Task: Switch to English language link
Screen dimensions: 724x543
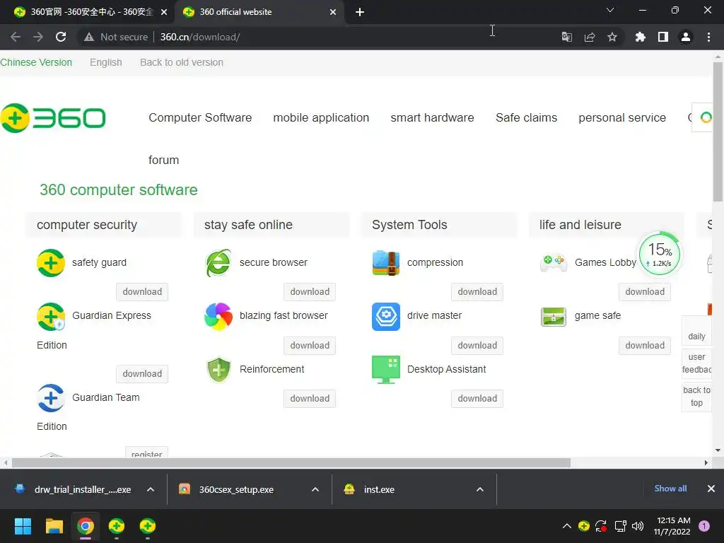Action: point(106,62)
